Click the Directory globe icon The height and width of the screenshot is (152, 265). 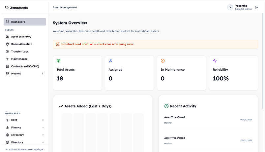(7, 142)
